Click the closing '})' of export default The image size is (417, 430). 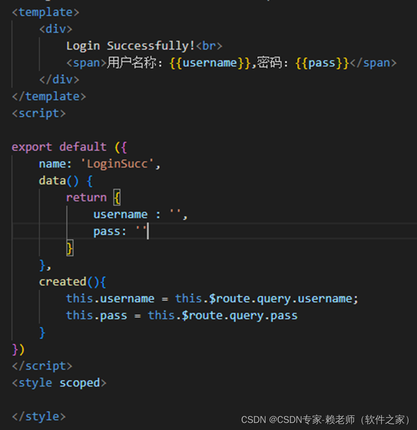tap(18, 349)
